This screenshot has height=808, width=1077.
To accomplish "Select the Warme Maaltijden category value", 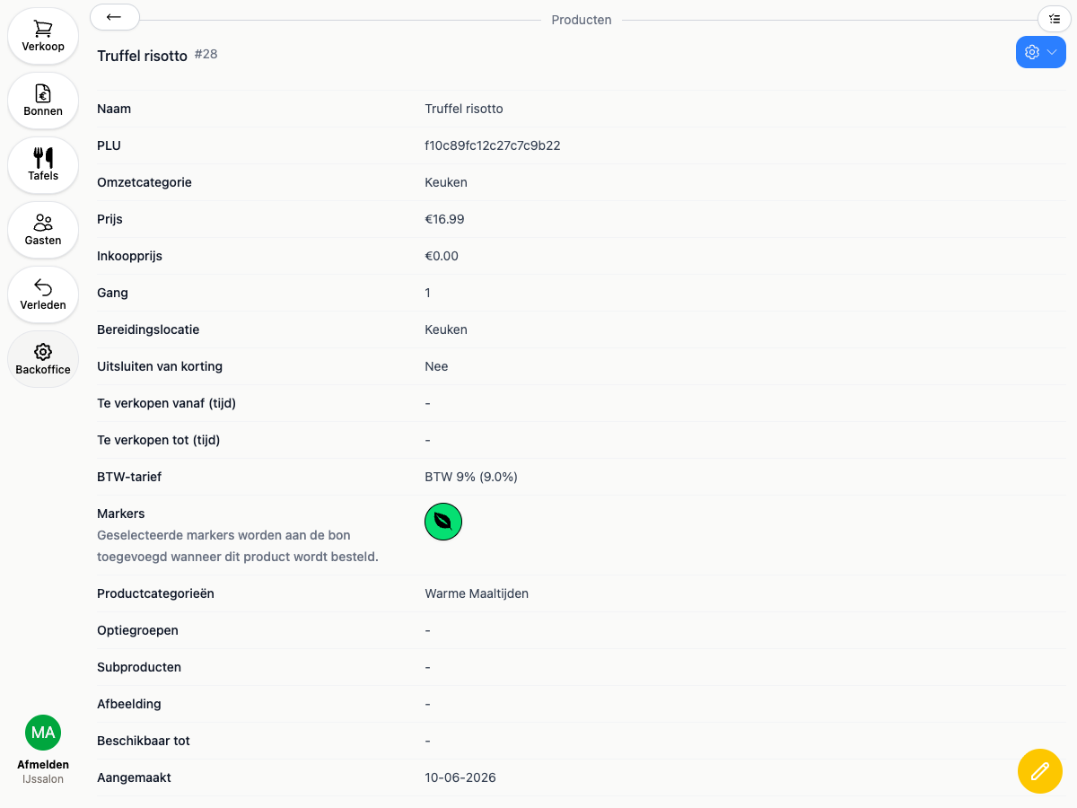I will click(x=477, y=593).
